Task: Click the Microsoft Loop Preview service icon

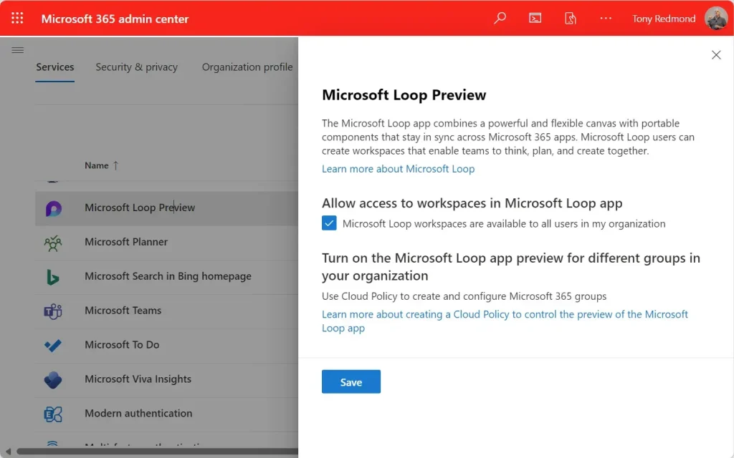Action: [x=53, y=208]
